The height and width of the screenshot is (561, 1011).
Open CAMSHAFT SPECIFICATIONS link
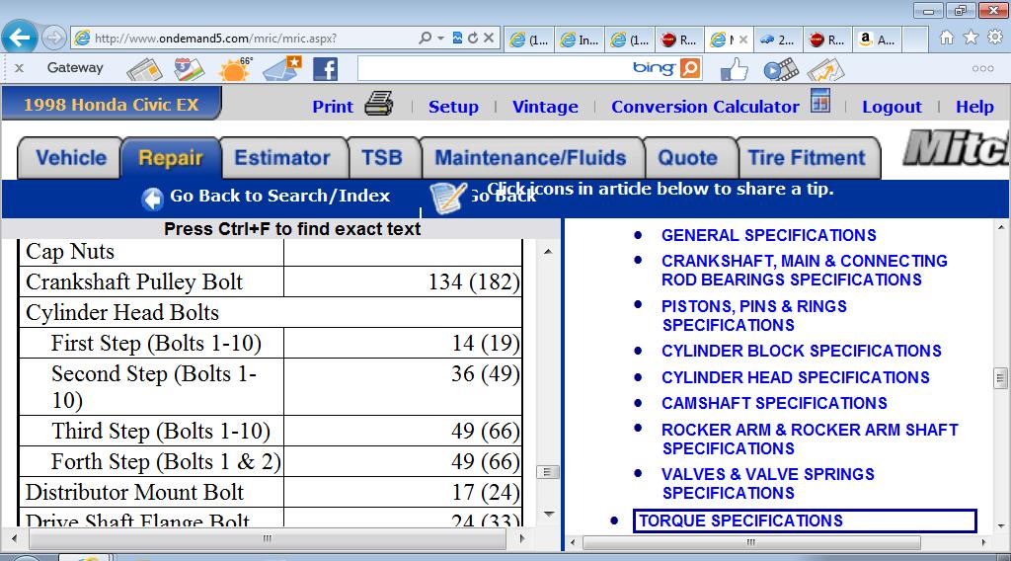774,403
